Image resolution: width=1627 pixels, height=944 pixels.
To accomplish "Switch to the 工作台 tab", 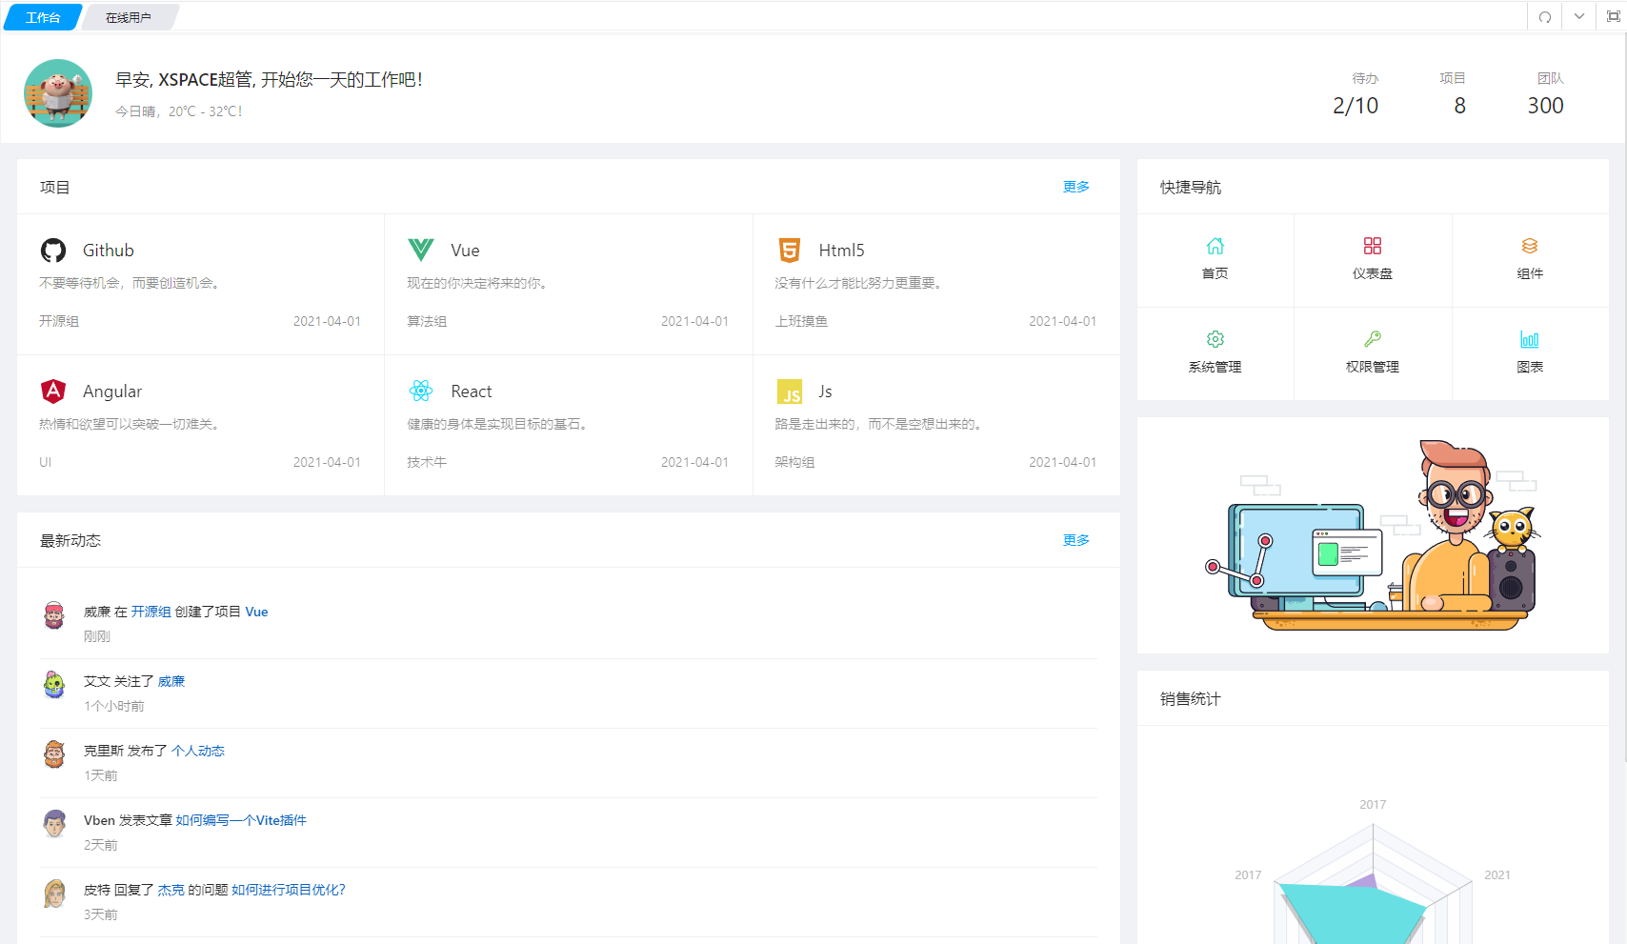I will (x=43, y=17).
